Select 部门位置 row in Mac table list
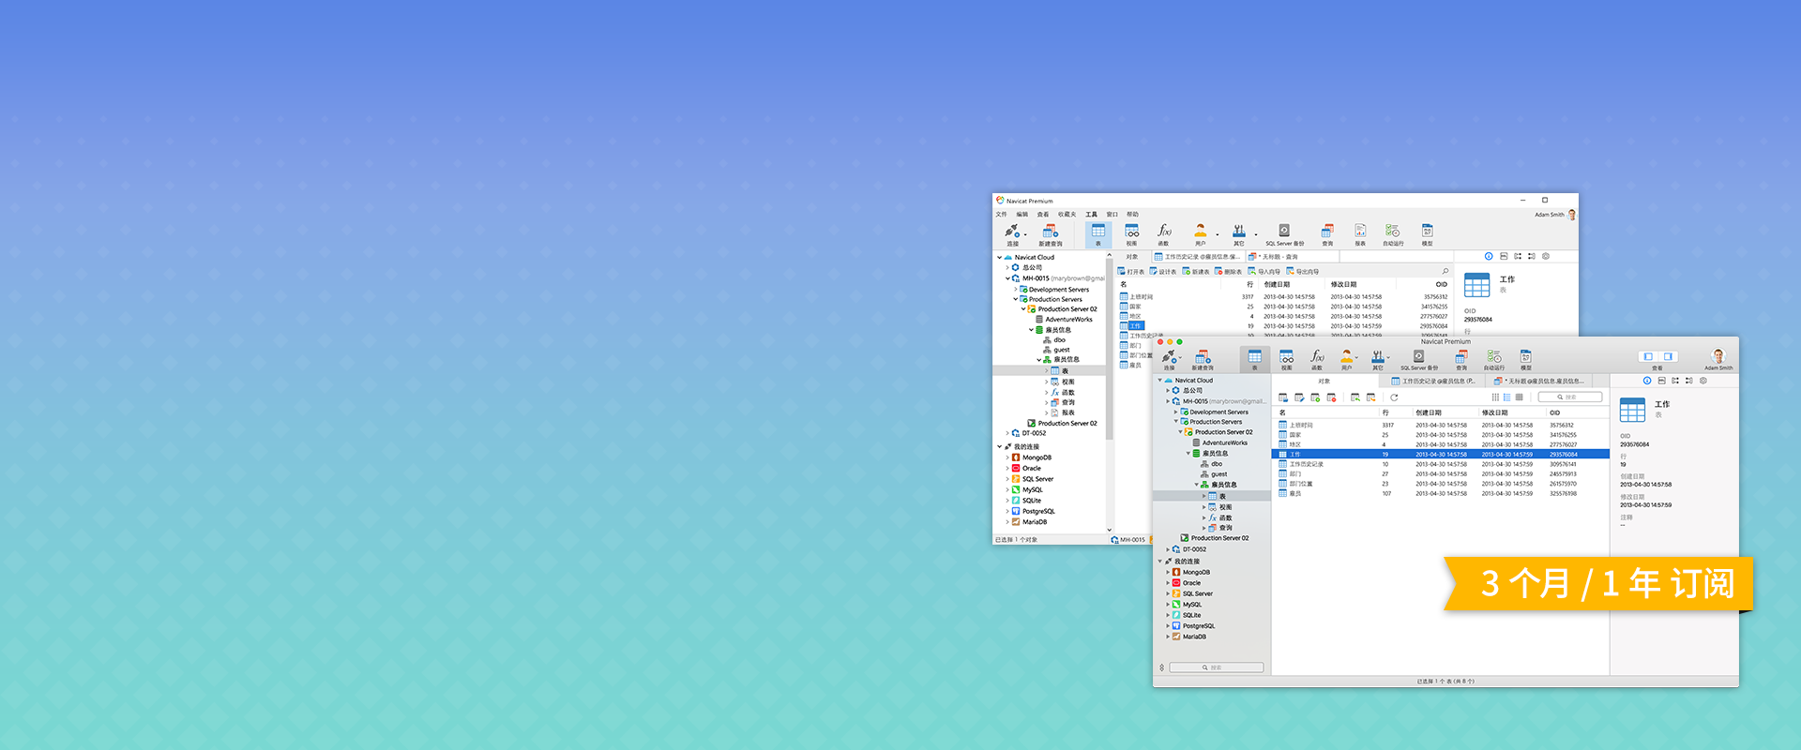 [1440, 484]
